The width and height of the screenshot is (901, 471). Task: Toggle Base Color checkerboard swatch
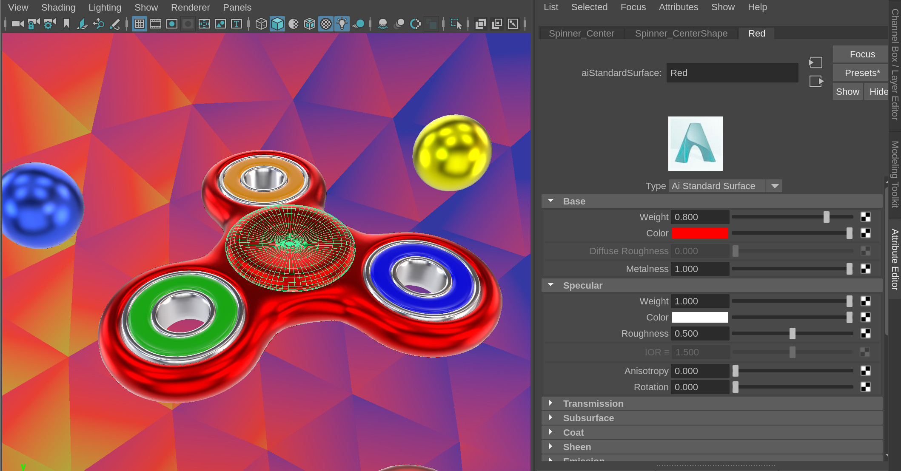pos(865,233)
